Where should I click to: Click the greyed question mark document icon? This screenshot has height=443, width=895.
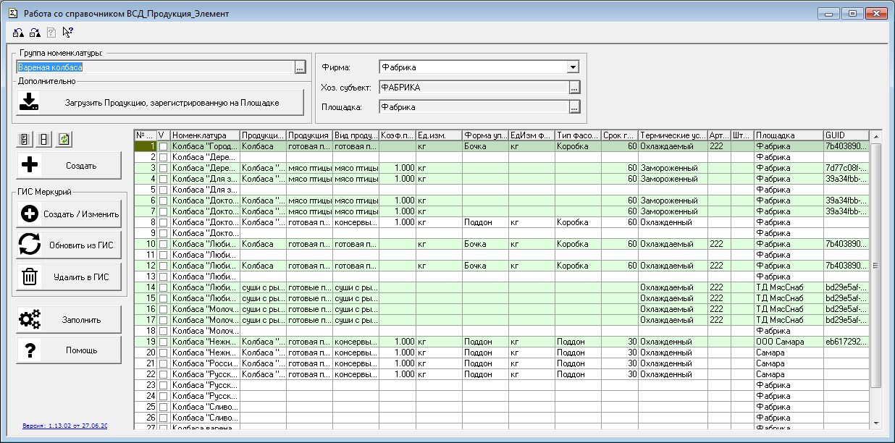pos(51,32)
